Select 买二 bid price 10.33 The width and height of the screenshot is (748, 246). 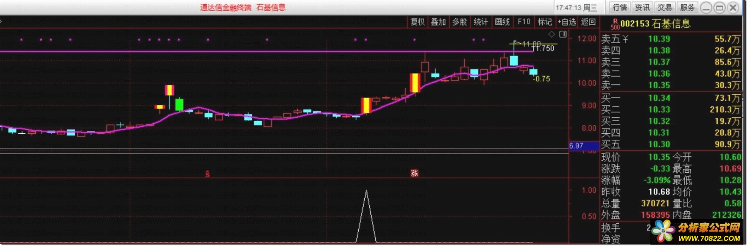pos(659,110)
